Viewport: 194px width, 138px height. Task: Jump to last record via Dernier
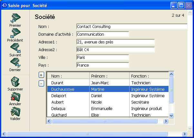click(x=15, y=63)
